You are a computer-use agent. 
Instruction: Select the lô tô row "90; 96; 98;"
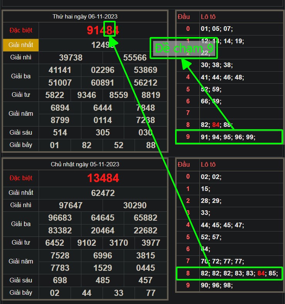coord(217,285)
